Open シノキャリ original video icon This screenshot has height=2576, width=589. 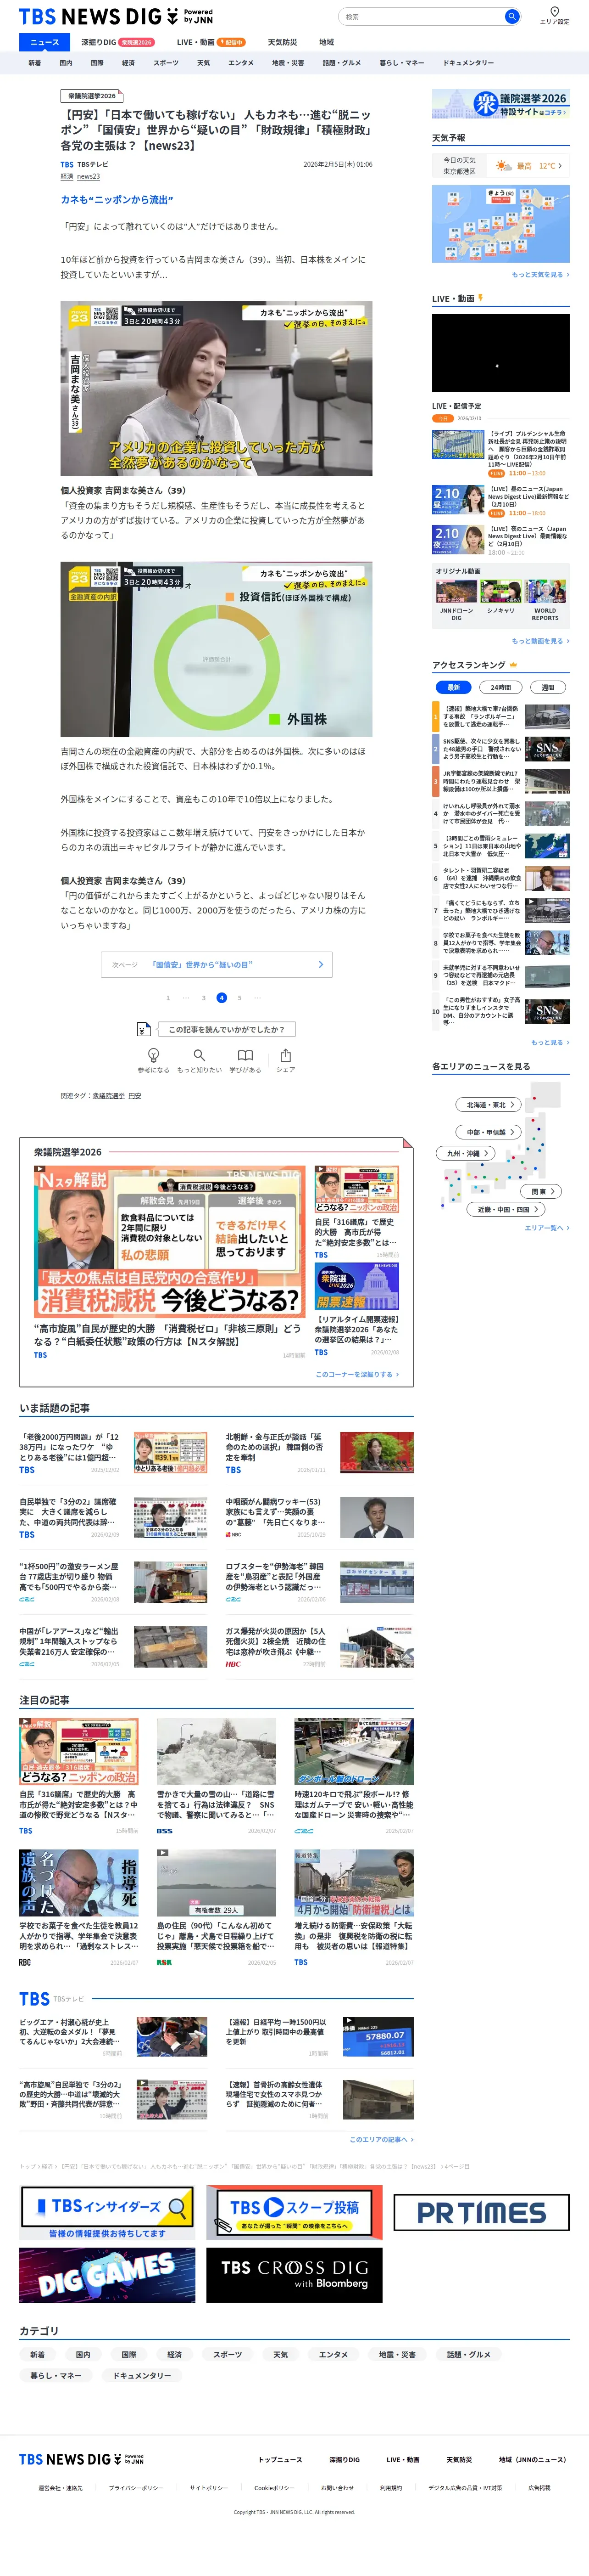tap(500, 592)
